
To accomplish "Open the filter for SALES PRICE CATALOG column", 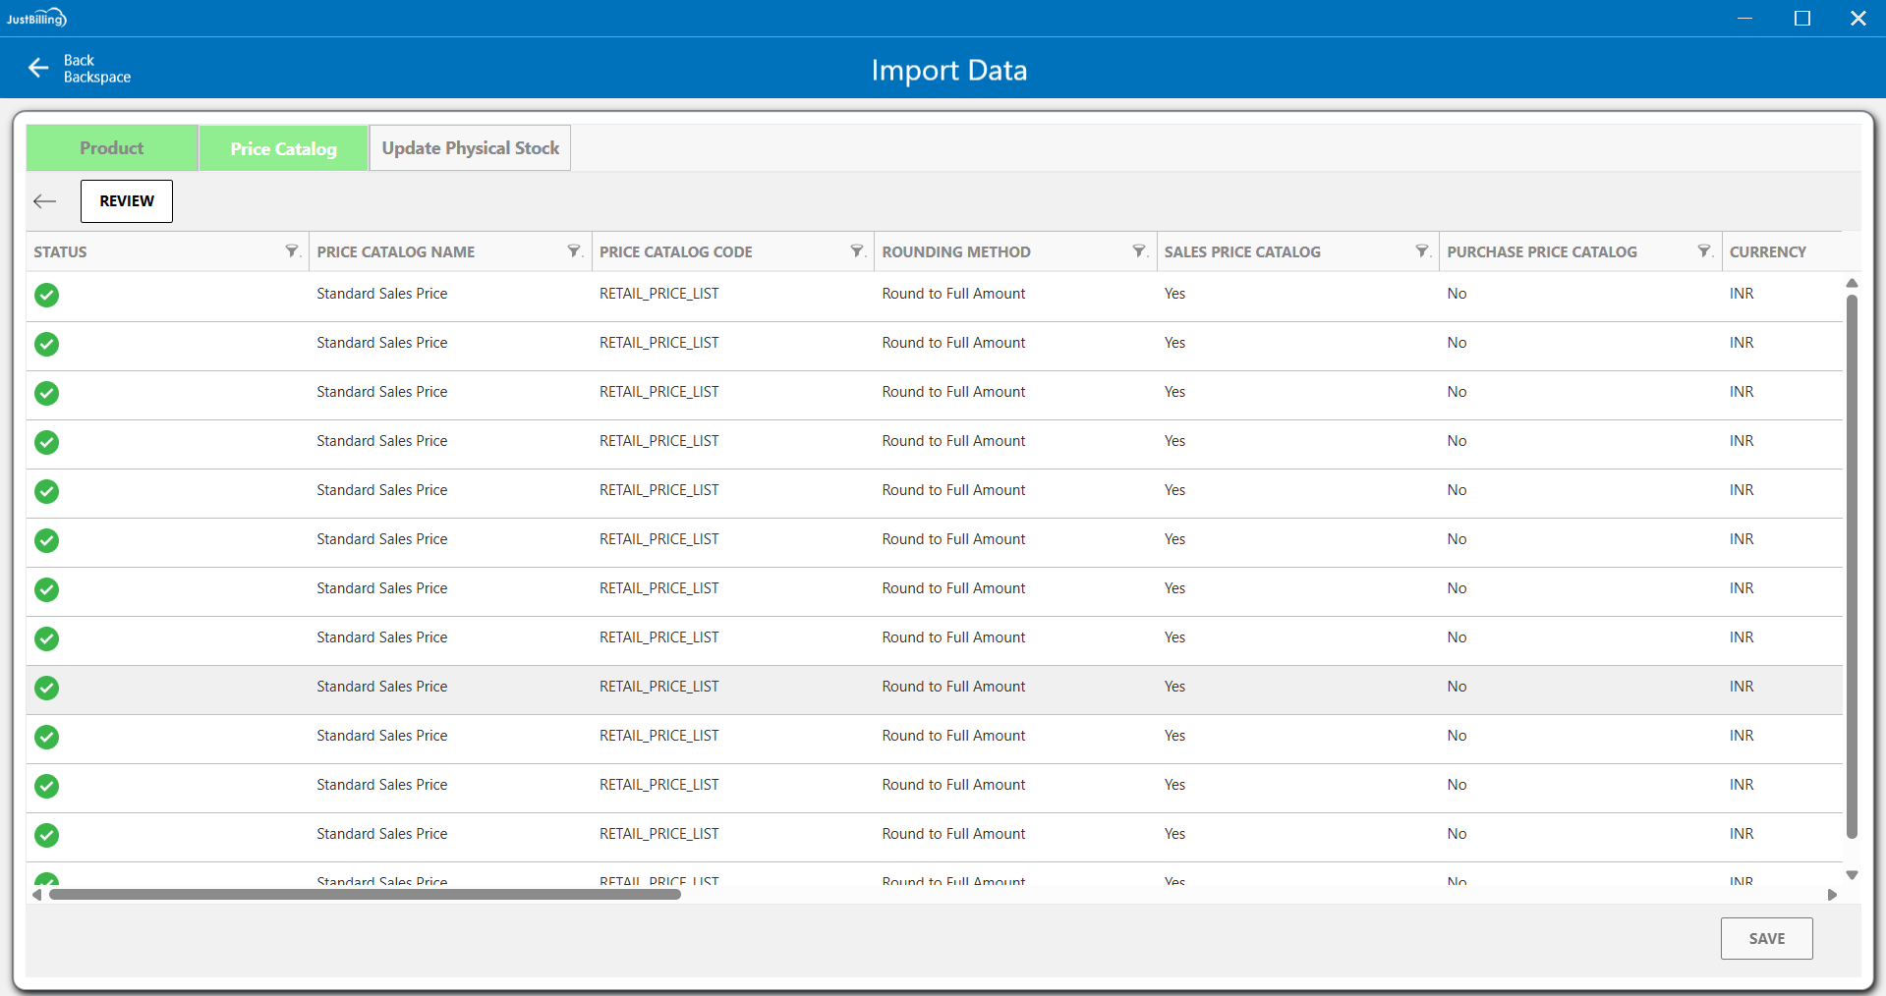I will click(1422, 251).
